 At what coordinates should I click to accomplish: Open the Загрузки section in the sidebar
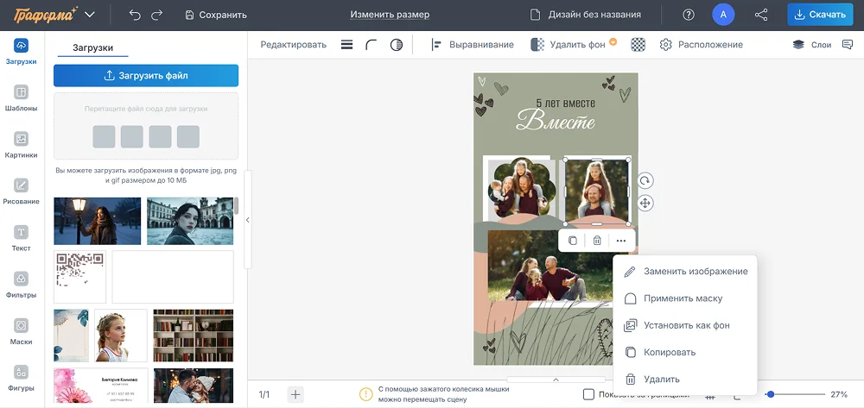point(21,53)
